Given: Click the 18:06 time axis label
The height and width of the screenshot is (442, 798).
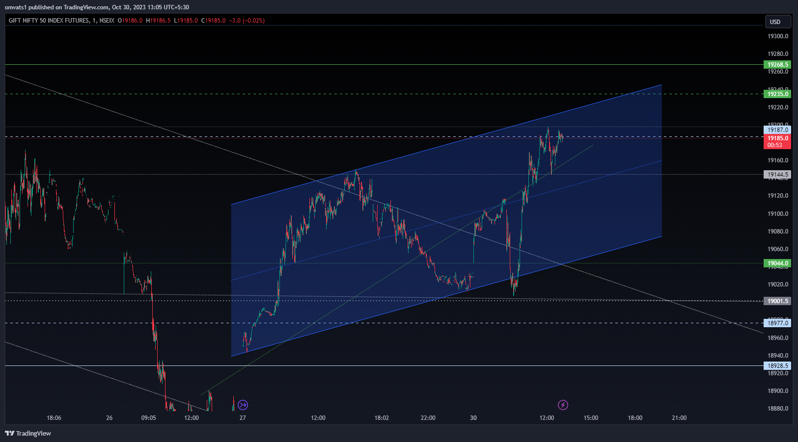Looking at the screenshot, I should (x=54, y=418).
